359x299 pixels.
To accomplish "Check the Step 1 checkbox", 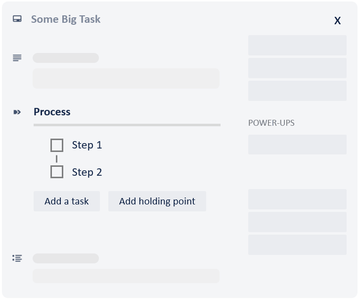I will point(57,145).
